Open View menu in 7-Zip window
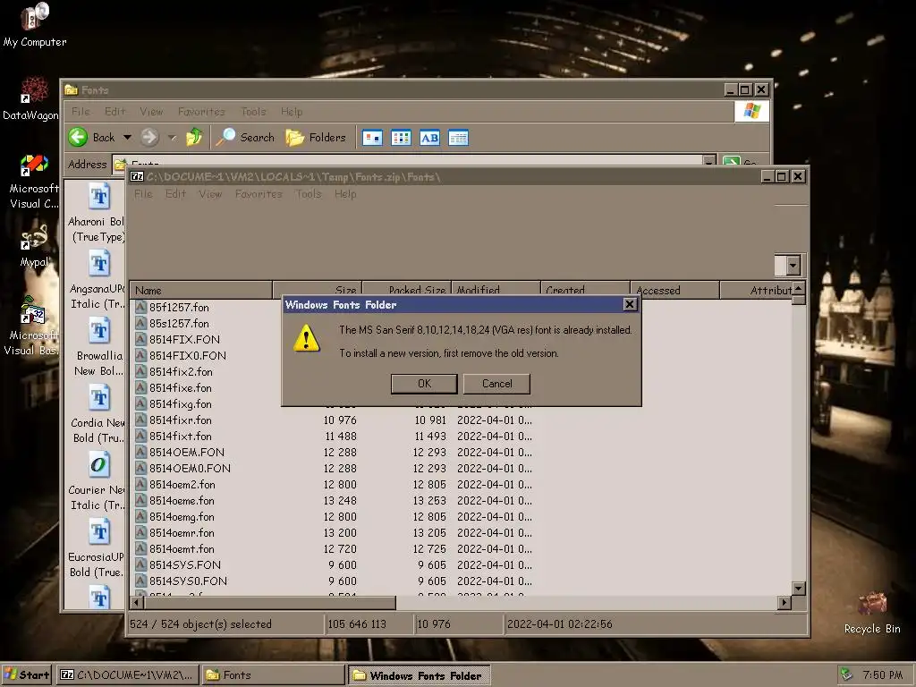 click(x=210, y=194)
